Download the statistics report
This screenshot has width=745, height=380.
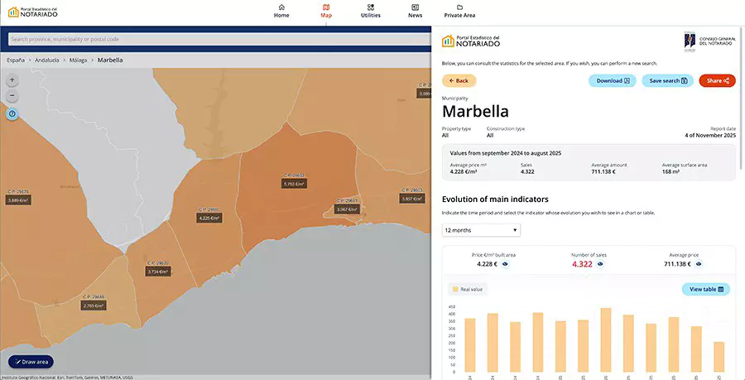coord(612,80)
